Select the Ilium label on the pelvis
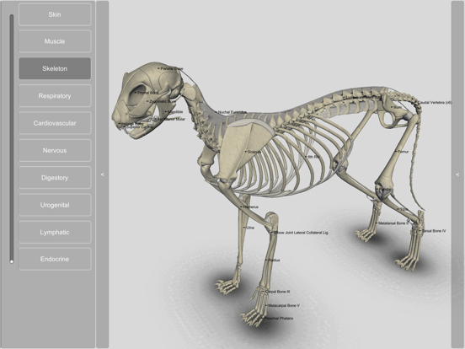 pos(398,107)
